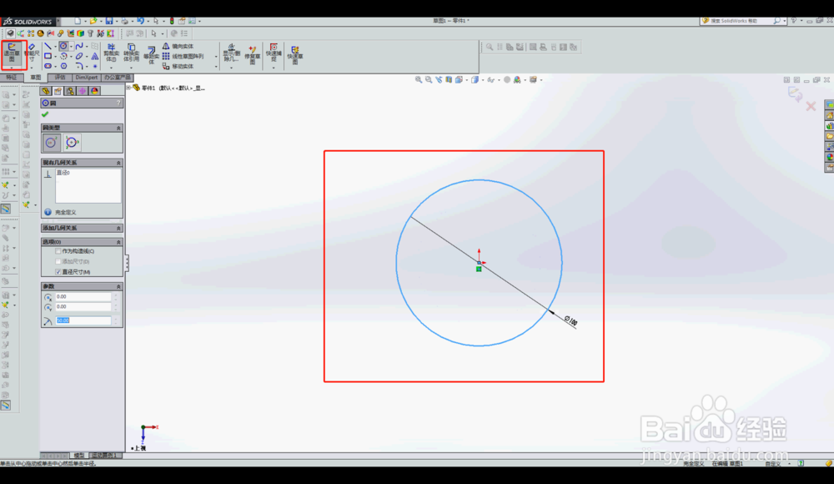
Task: Select the Sketch Text tool
Action: [95, 57]
